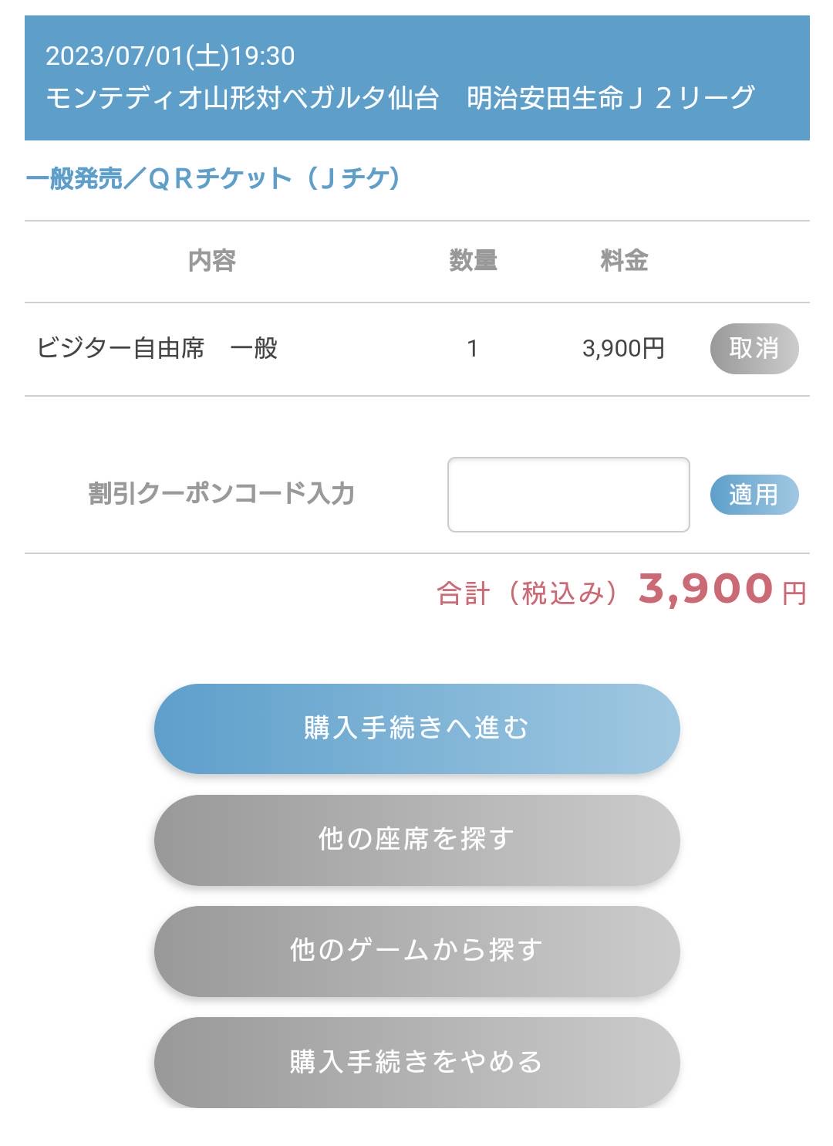Proceed with 購入手続きへ進む button

416,729
